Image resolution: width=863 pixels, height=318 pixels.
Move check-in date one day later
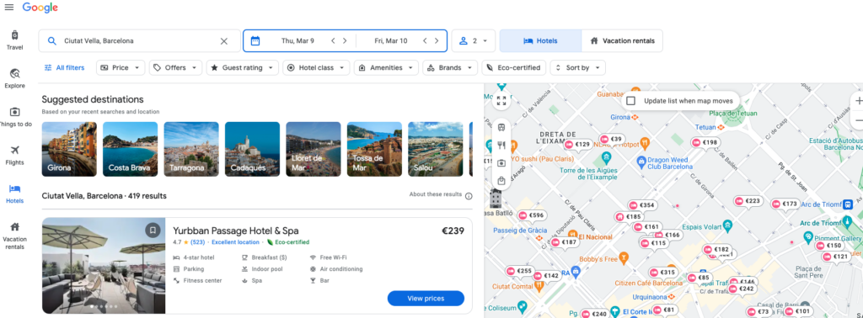click(345, 40)
